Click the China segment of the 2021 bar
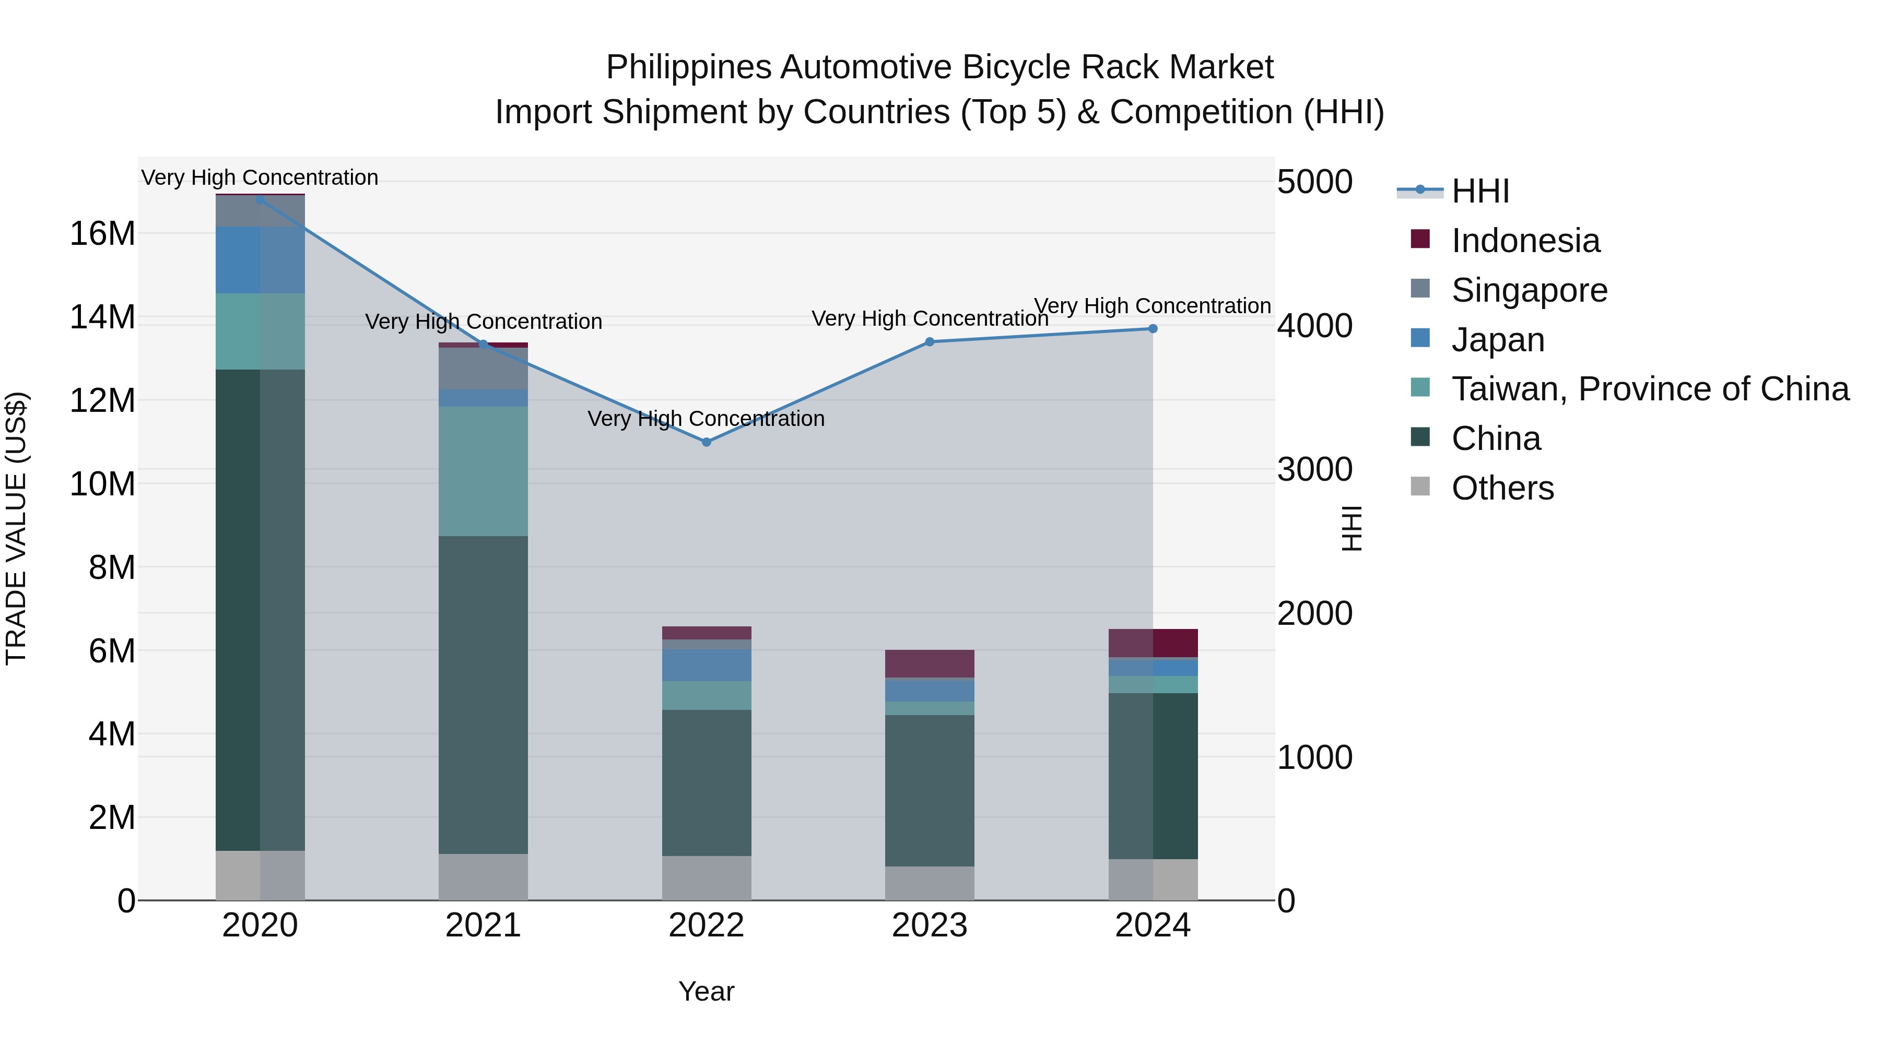 click(483, 695)
